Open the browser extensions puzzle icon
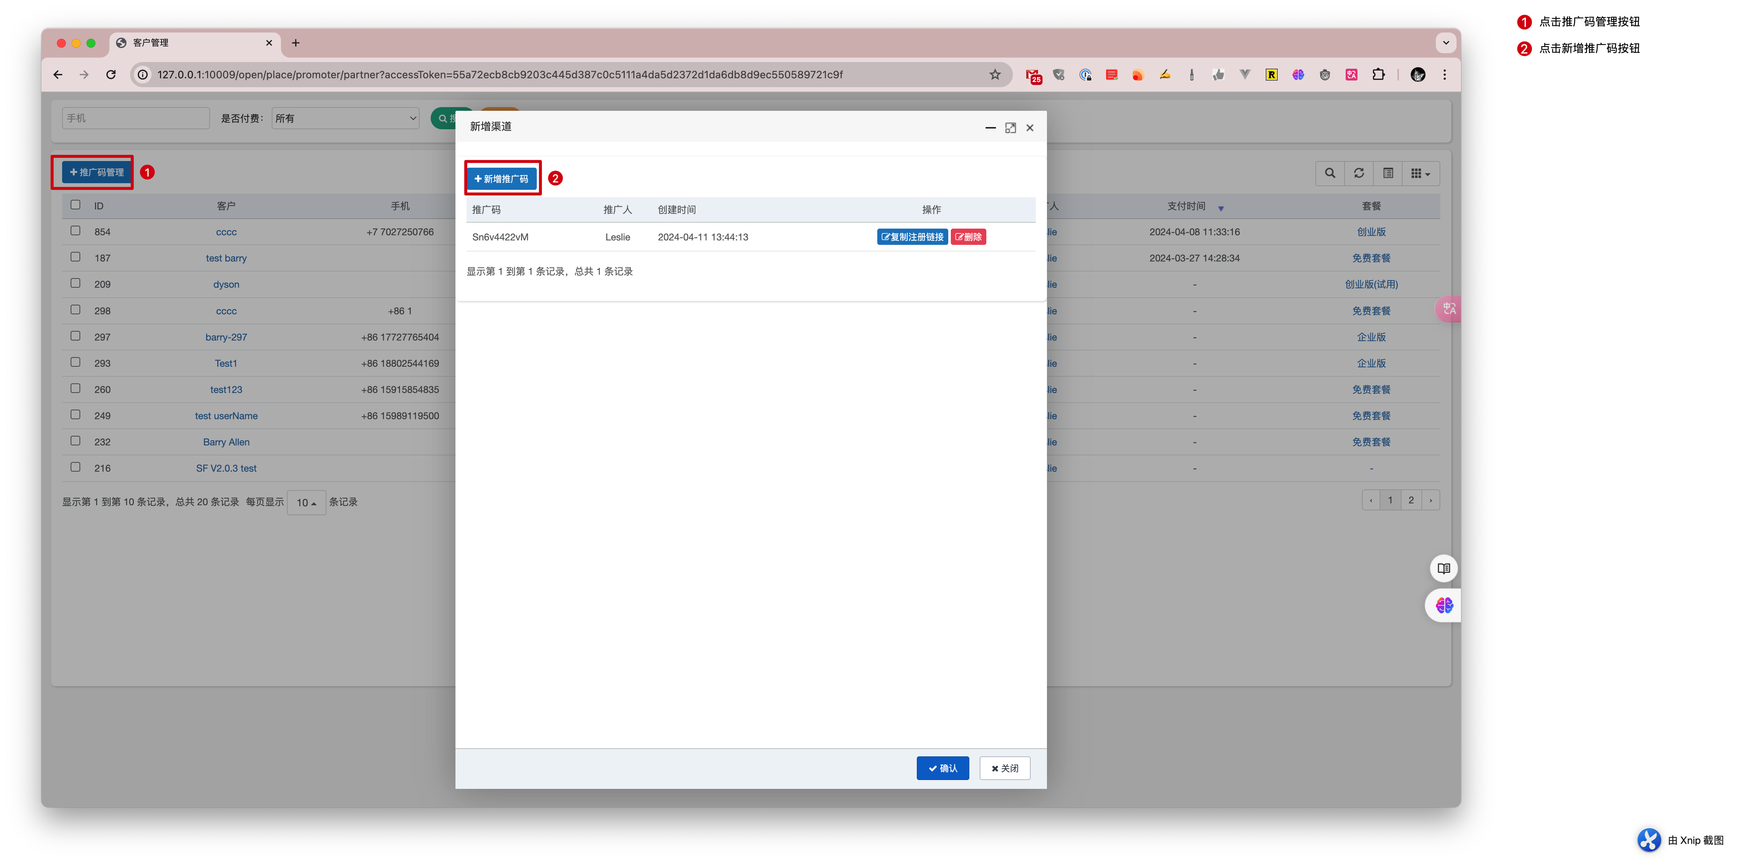This screenshot has width=1739, height=862. coord(1378,75)
